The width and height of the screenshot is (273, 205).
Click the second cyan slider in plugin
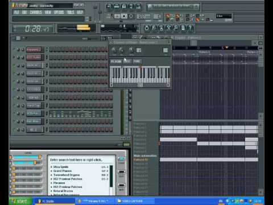click(x=27, y=163)
